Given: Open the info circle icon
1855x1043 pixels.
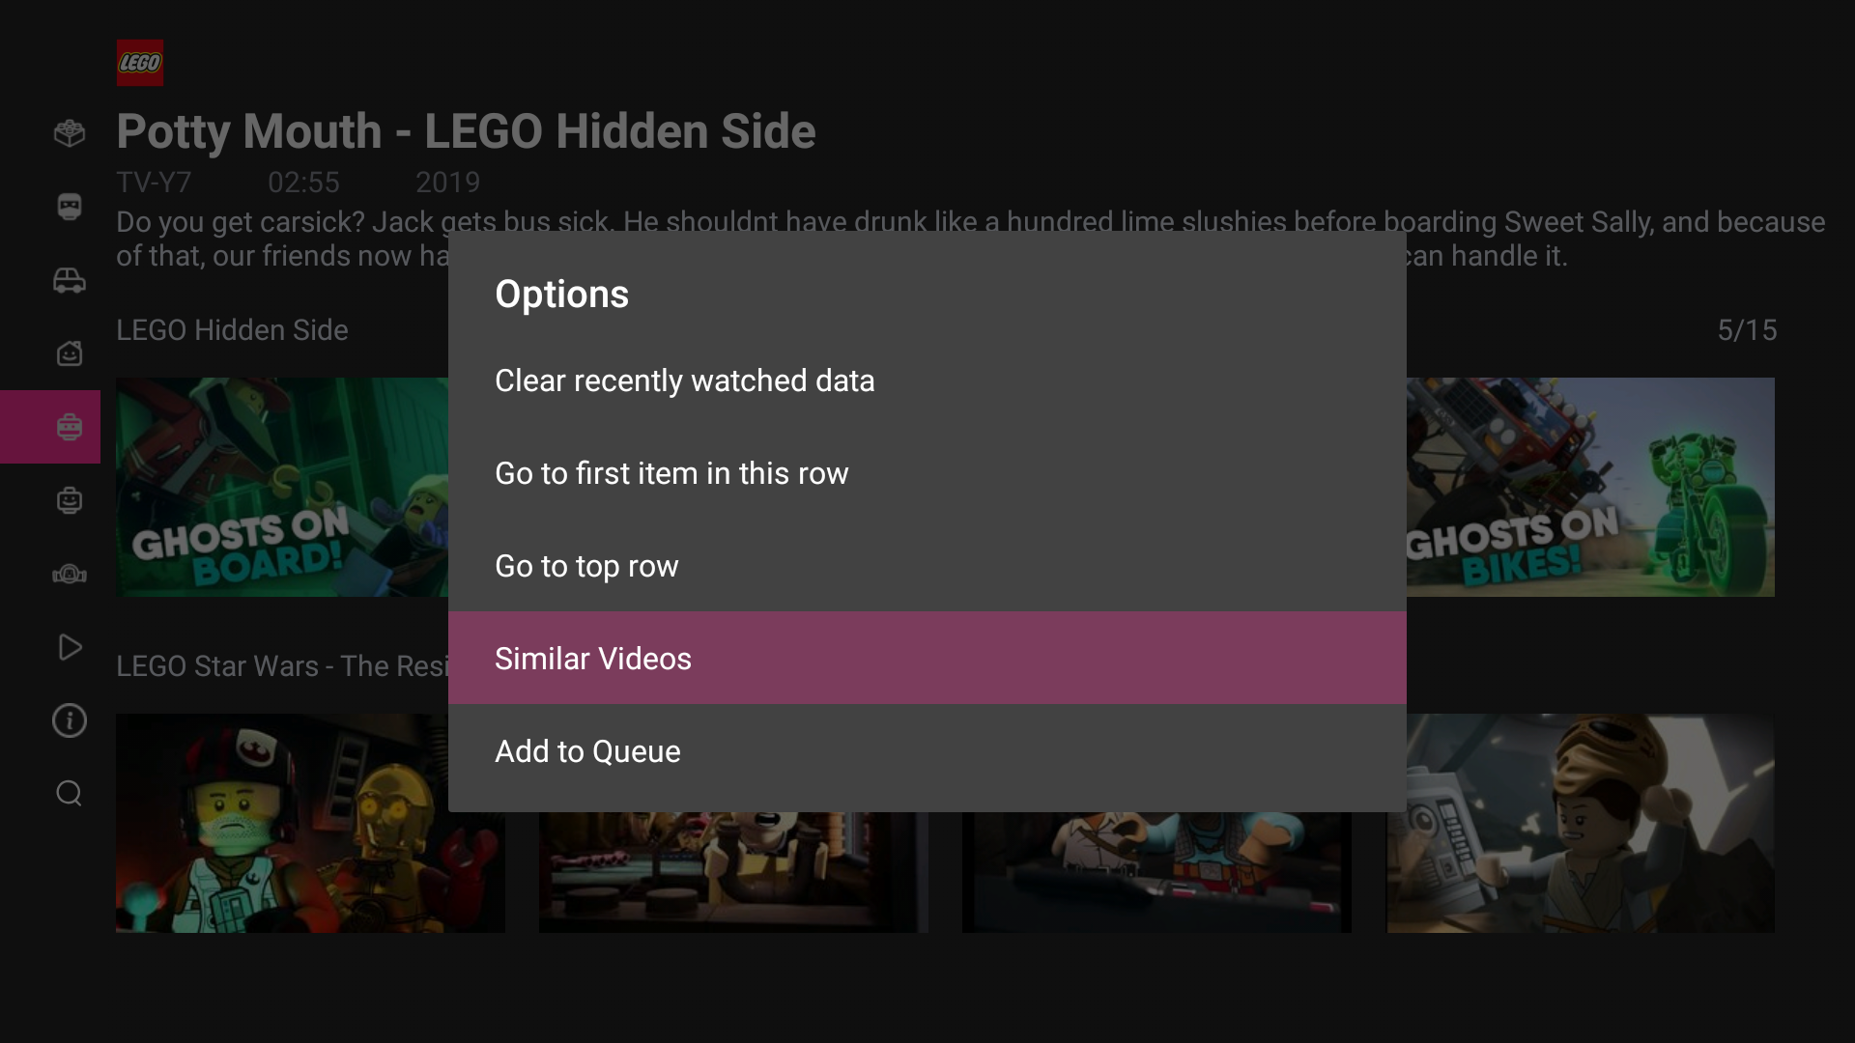Looking at the screenshot, I should [70, 720].
